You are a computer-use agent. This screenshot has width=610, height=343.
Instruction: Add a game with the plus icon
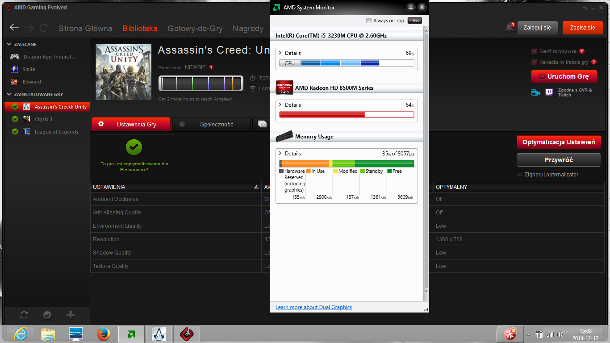point(70,315)
